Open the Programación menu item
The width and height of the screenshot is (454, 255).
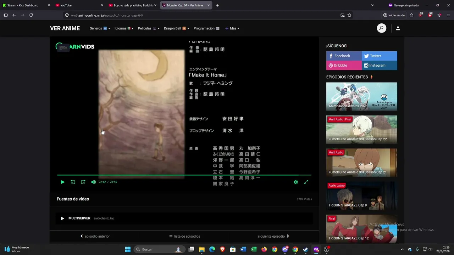(206, 28)
